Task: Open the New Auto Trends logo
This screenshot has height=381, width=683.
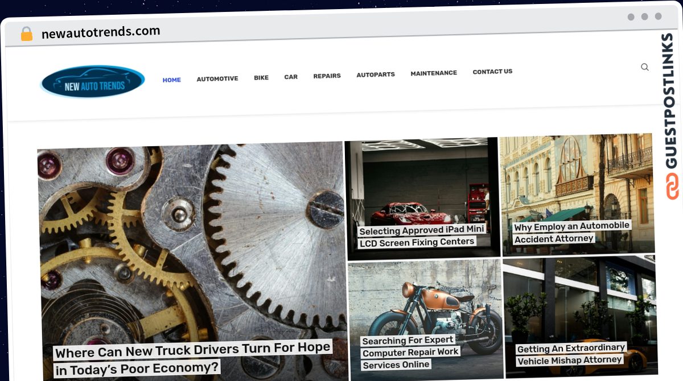Action: 93,81
